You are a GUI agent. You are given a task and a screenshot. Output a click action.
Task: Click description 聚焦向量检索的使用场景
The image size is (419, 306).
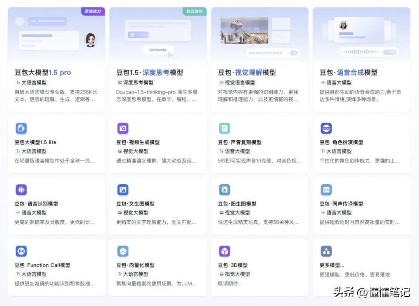point(157,284)
